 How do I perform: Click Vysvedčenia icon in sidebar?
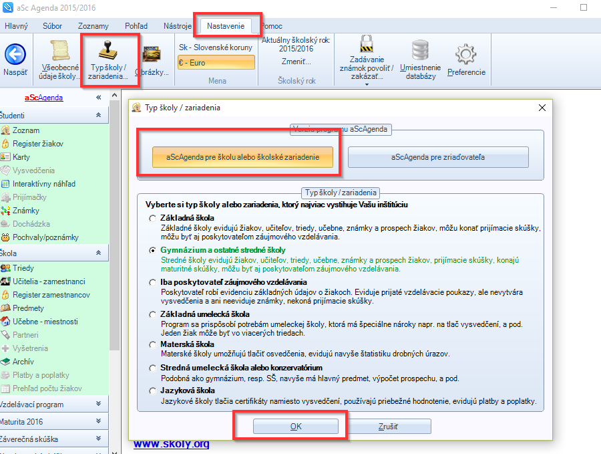pos(5,171)
